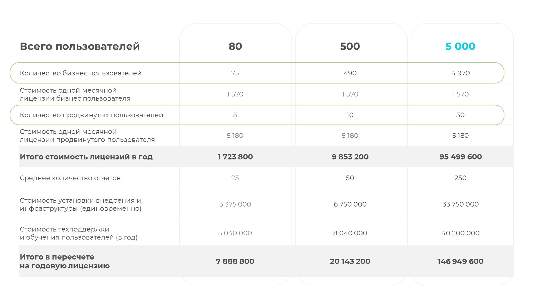Screen dimensions: 533x300
Task: Click the 3 375 000 installation cost
Action: coord(235,204)
